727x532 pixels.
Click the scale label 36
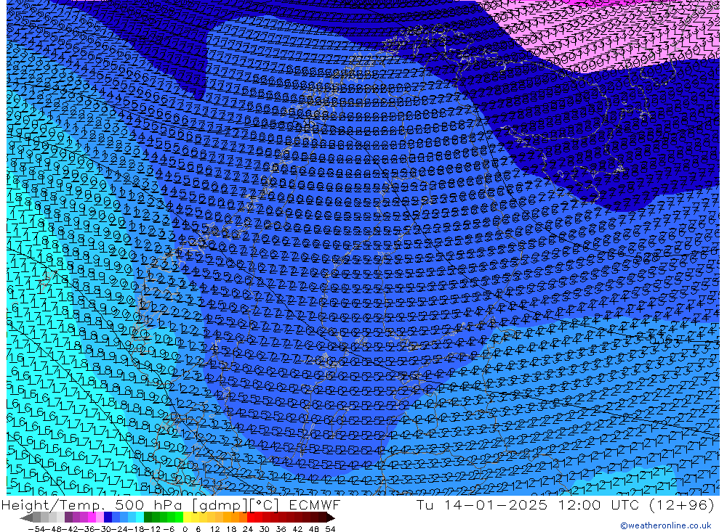click(x=281, y=529)
